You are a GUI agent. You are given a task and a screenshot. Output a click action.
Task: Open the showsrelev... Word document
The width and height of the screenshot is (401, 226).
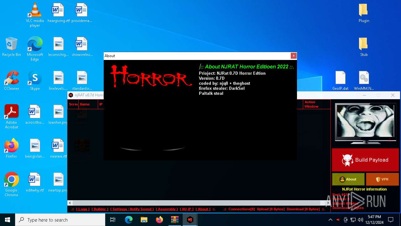point(82,47)
